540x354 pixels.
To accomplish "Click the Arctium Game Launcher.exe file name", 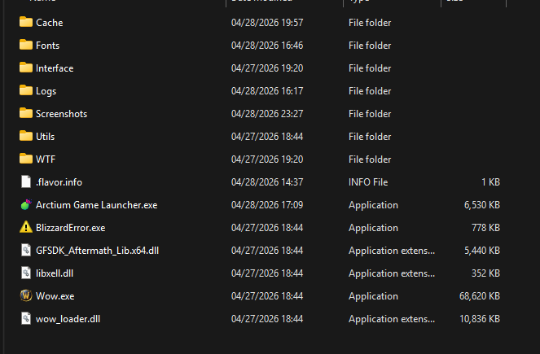I will [96, 205].
